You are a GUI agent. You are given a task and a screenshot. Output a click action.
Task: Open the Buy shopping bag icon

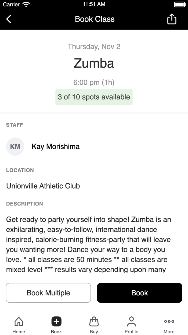[94, 321]
